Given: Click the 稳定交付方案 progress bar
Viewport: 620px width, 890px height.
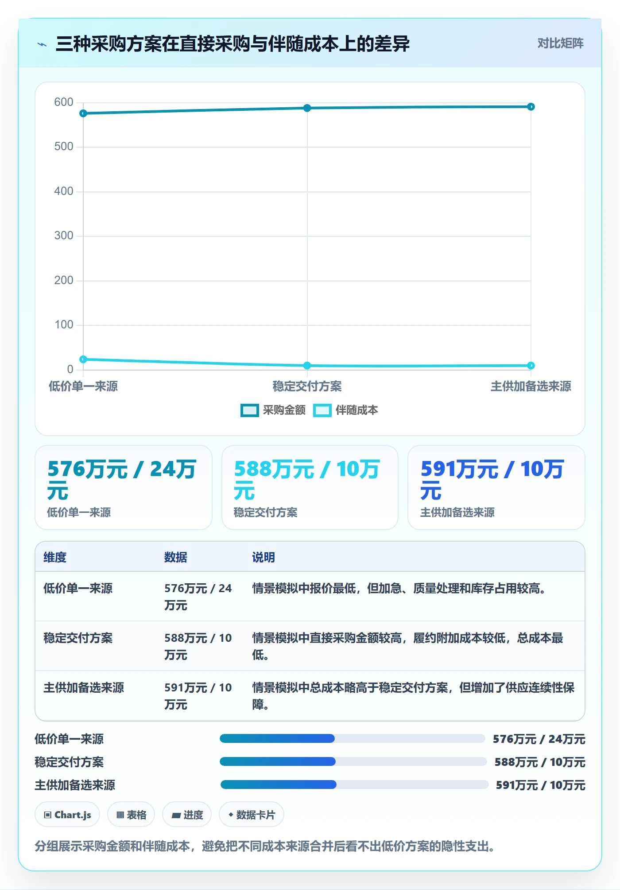Looking at the screenshot, I should [353, 761].
